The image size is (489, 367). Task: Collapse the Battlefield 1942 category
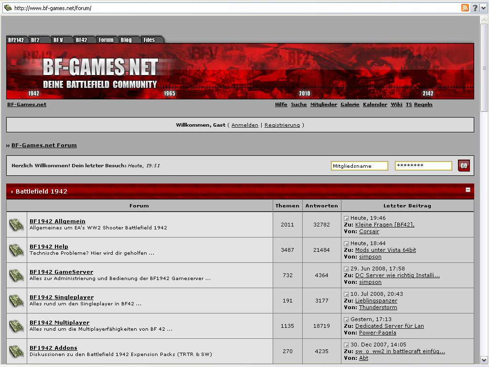(468, 190)
